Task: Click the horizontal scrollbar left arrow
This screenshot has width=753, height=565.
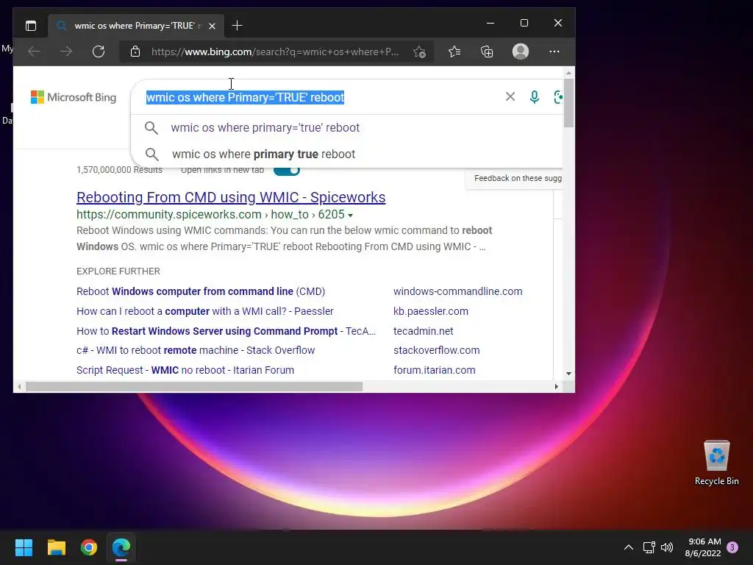Action: tap(19, 387)
